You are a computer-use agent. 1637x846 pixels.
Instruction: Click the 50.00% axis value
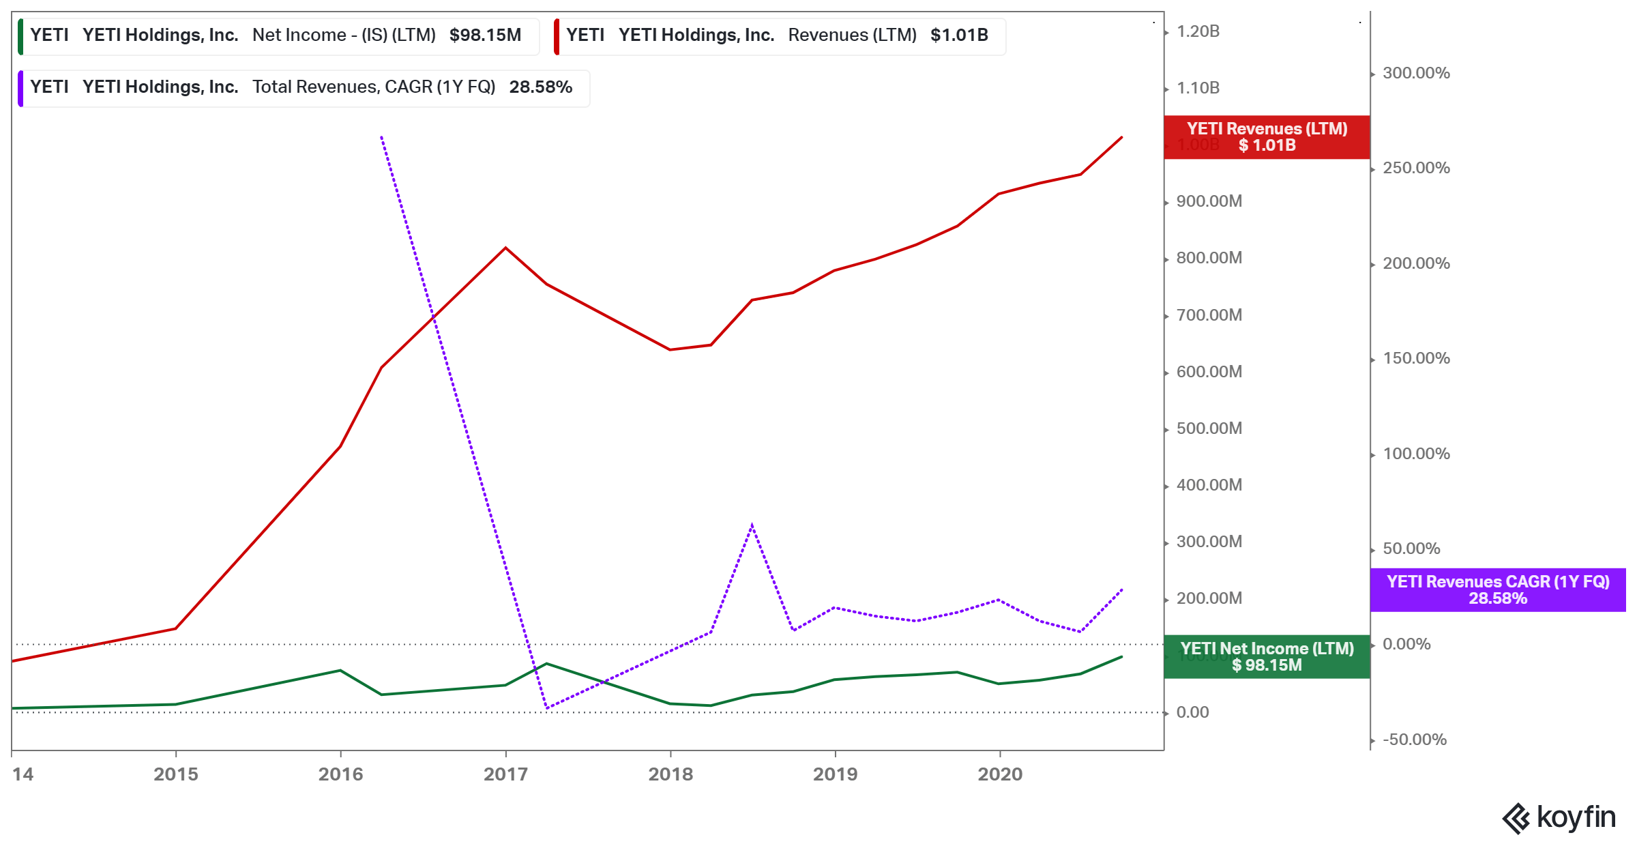click(x=1411, y=549)
